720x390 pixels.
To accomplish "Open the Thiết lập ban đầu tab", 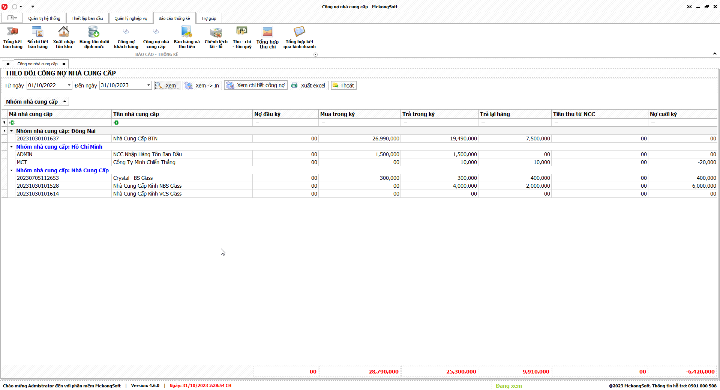I will (x=87, y=18).
